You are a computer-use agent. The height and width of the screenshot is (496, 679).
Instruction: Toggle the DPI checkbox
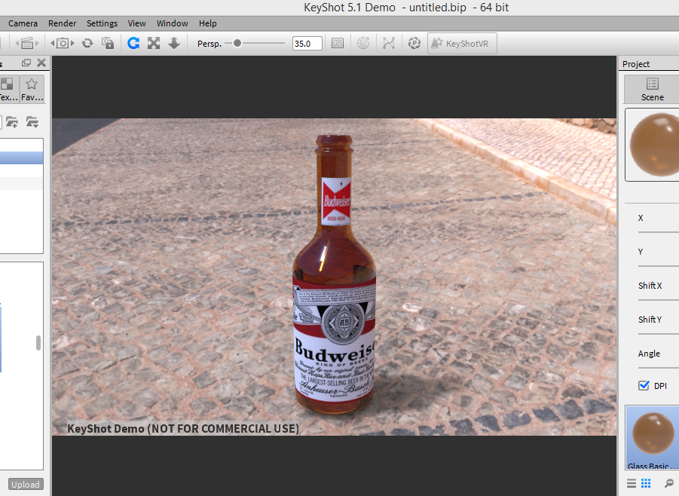point(644,385)
